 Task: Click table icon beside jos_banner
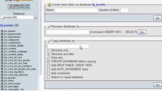2,31
